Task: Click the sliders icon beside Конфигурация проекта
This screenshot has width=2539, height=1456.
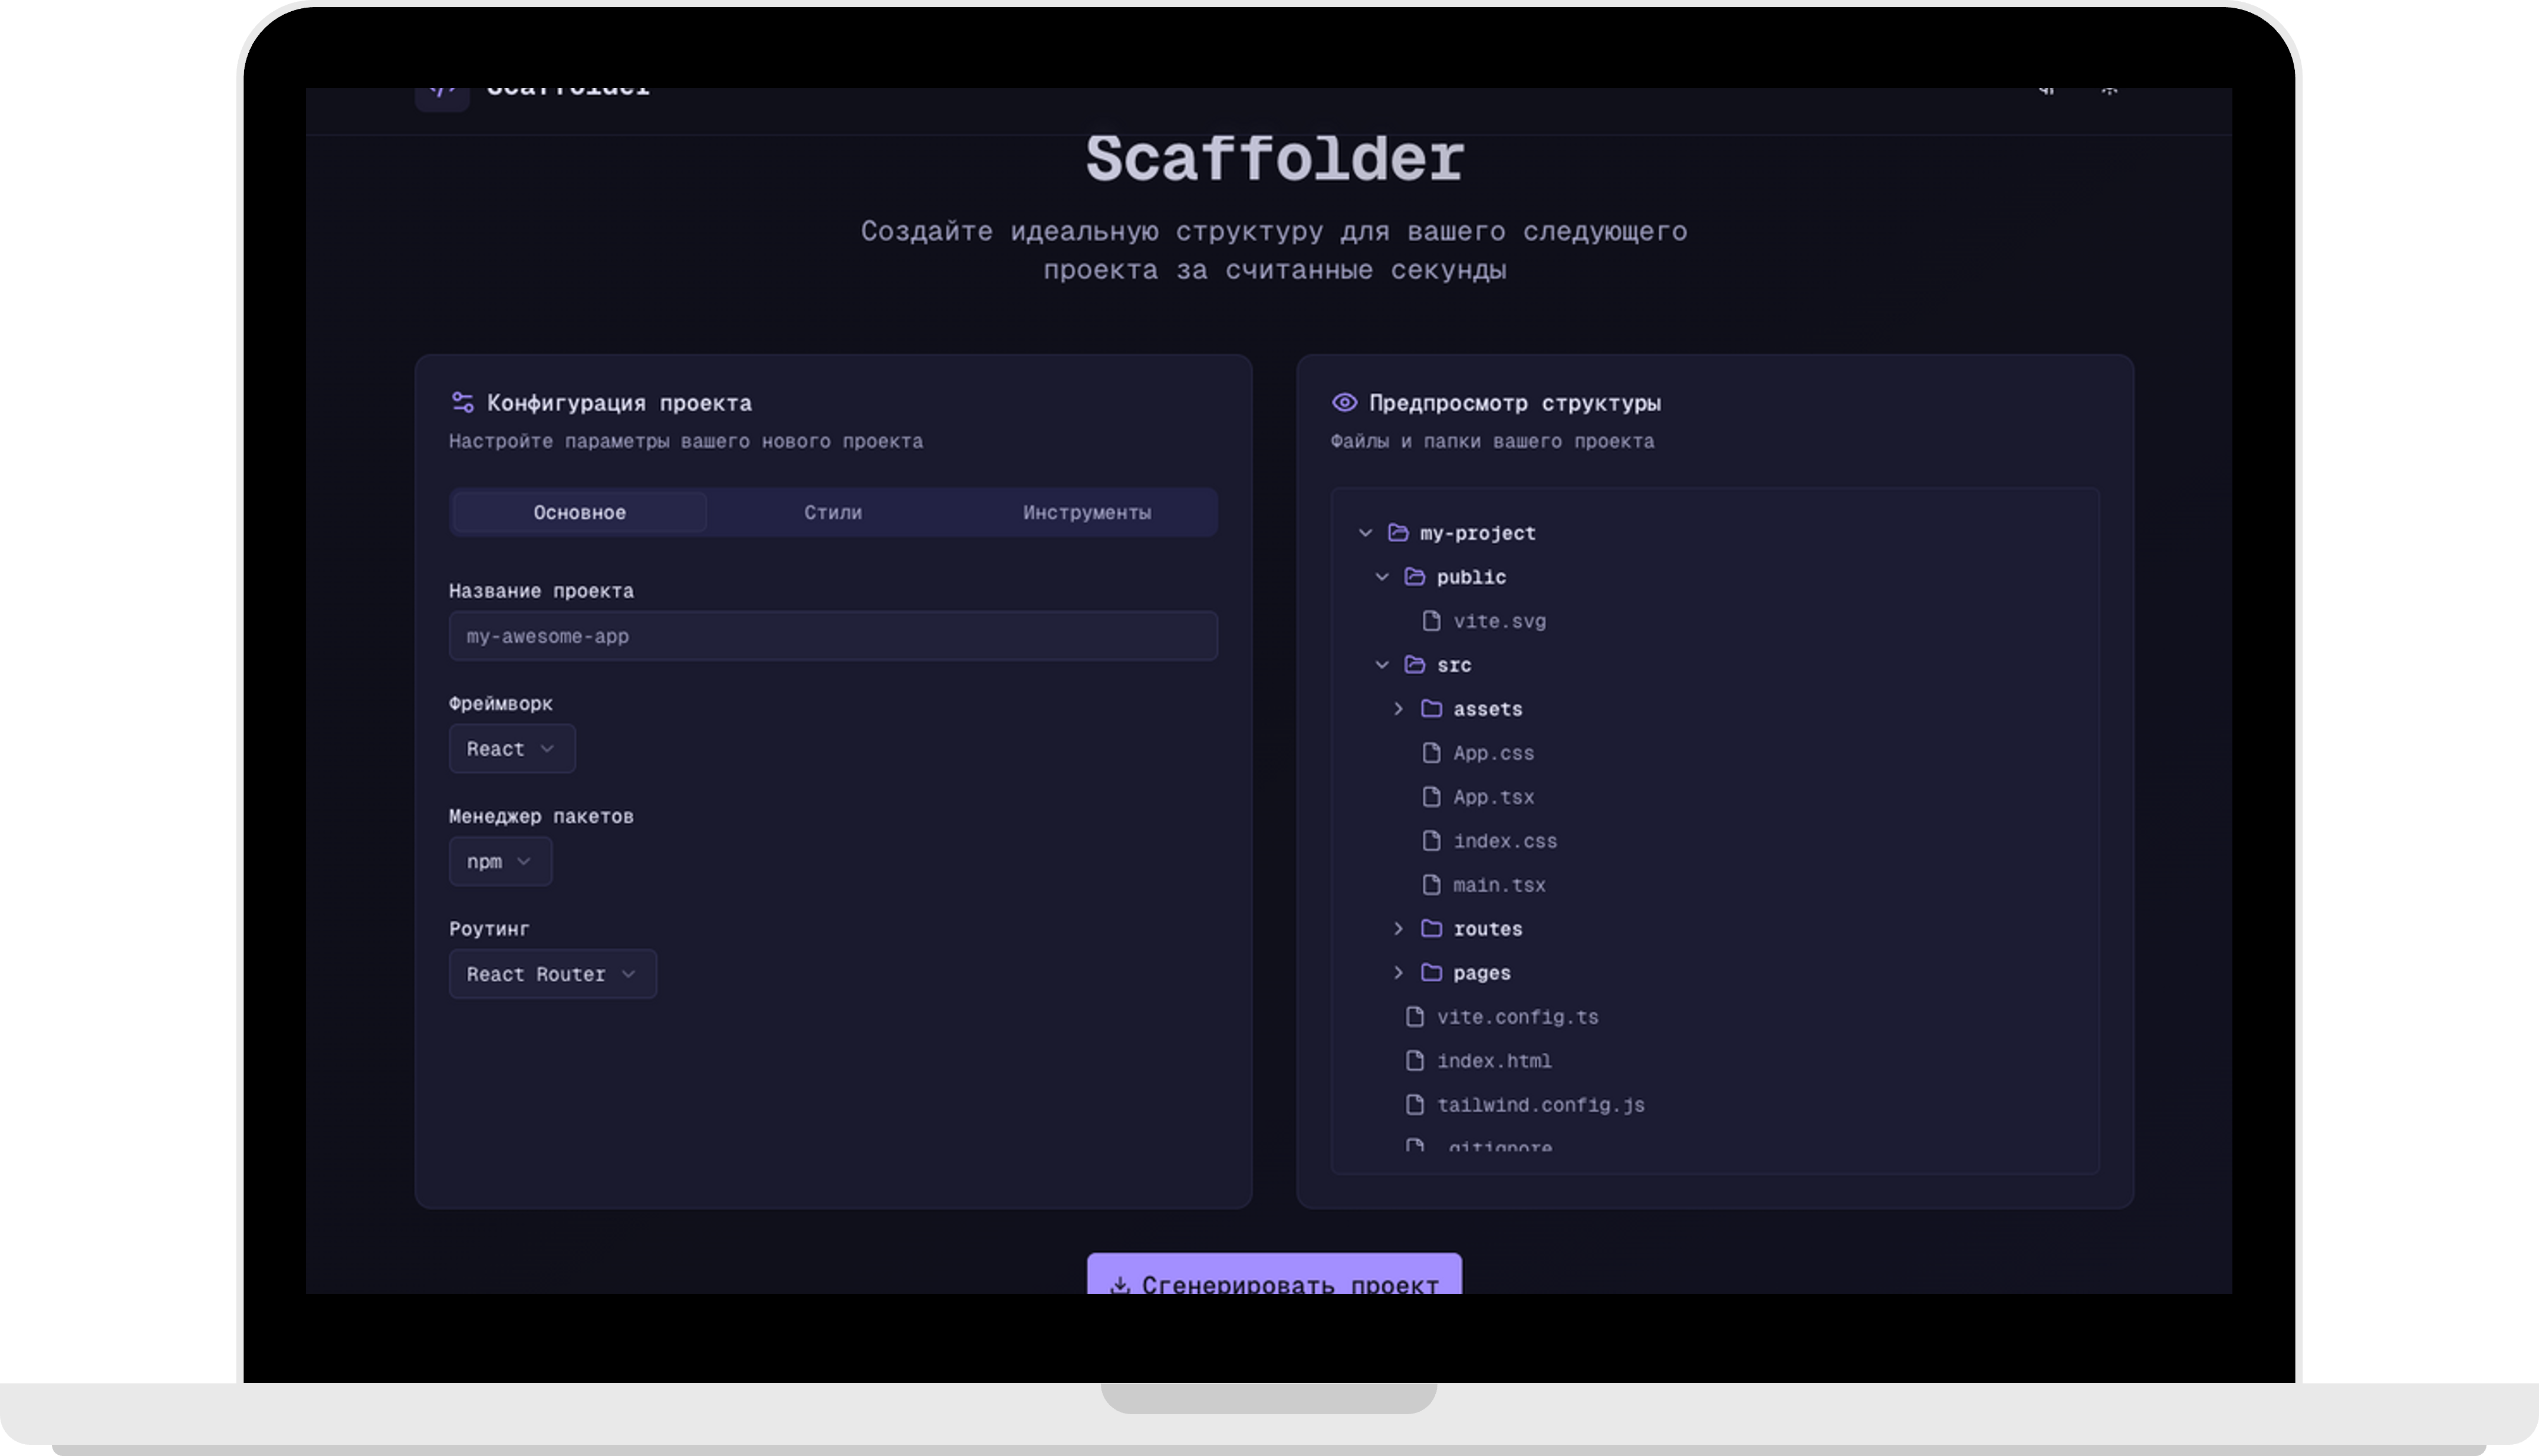Action: tap(462, 402)
